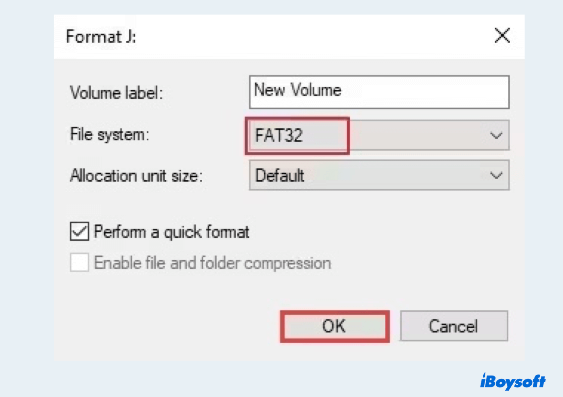Toggle Enable file and folder compression
Screen dimensions: 563x397
pyautogui.click(x=79, y=262)
